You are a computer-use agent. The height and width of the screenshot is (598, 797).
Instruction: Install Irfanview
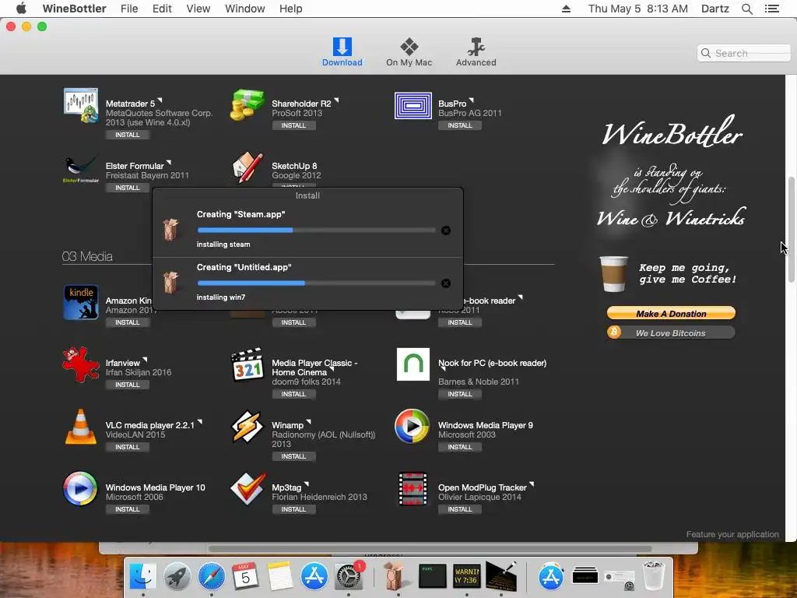click(x=127, y=385)
